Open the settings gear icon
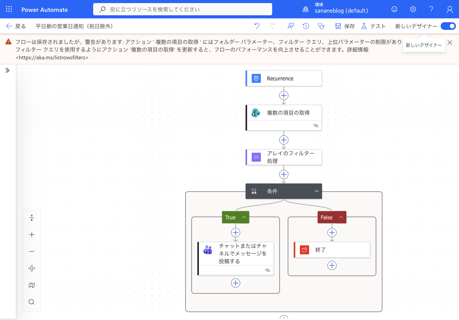The image size is (459, 320). tap(413, 9)
